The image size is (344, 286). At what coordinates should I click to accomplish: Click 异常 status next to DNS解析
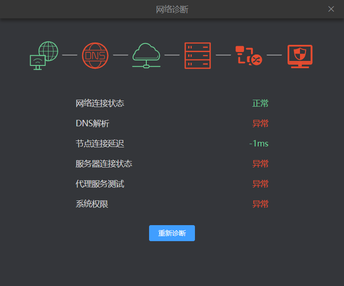pos(260,124)
